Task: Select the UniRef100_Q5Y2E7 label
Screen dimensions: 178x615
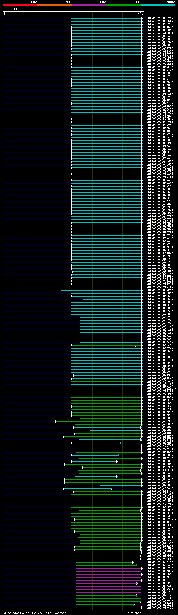Action: click(160, 498)
